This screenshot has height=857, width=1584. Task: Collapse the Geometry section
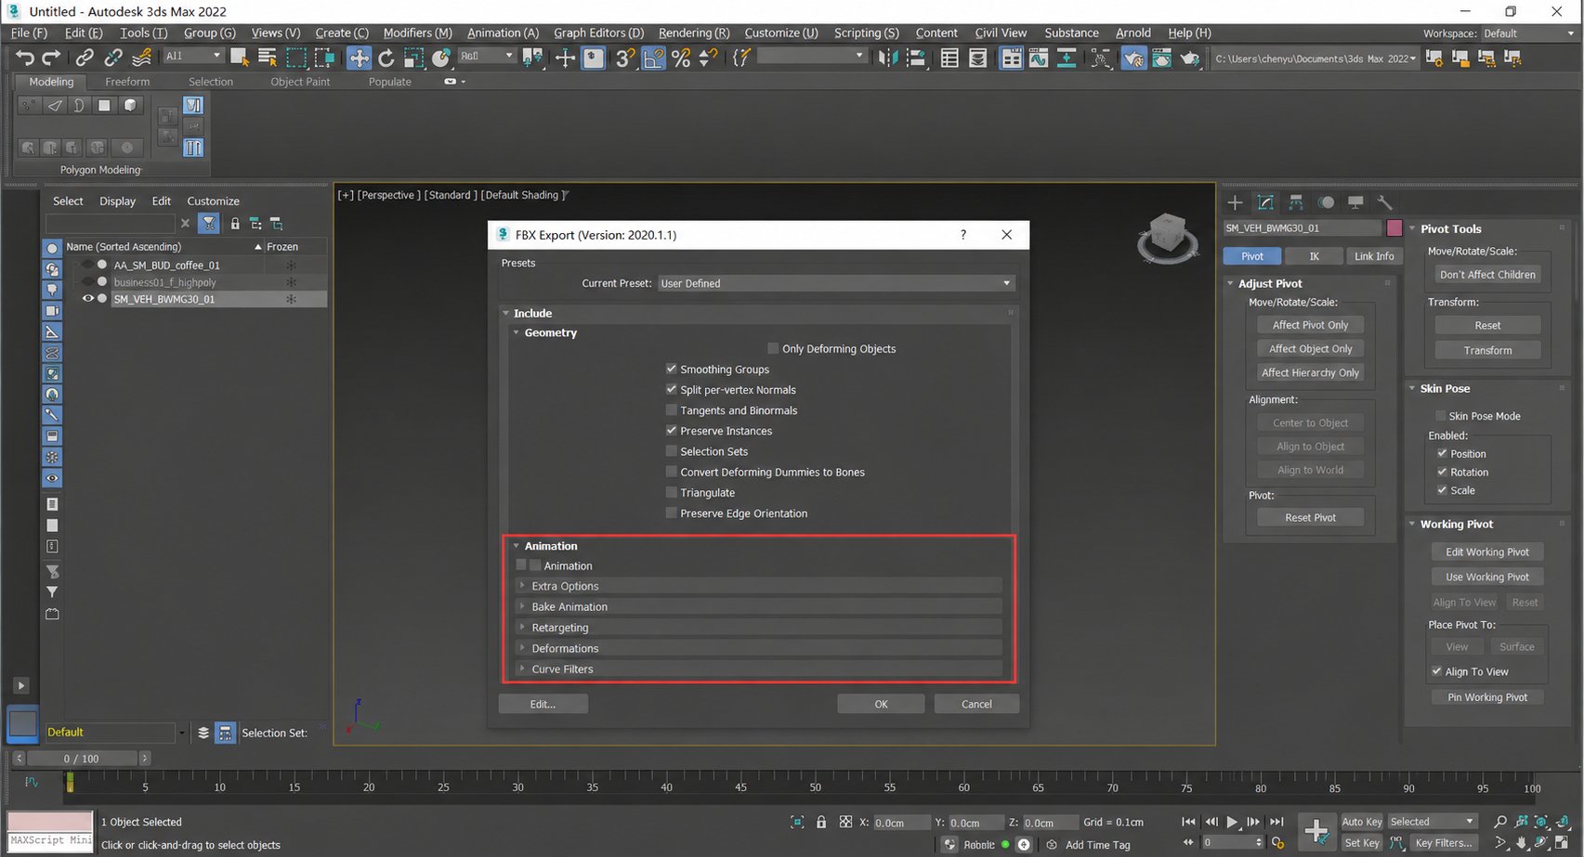coord(517,332)
